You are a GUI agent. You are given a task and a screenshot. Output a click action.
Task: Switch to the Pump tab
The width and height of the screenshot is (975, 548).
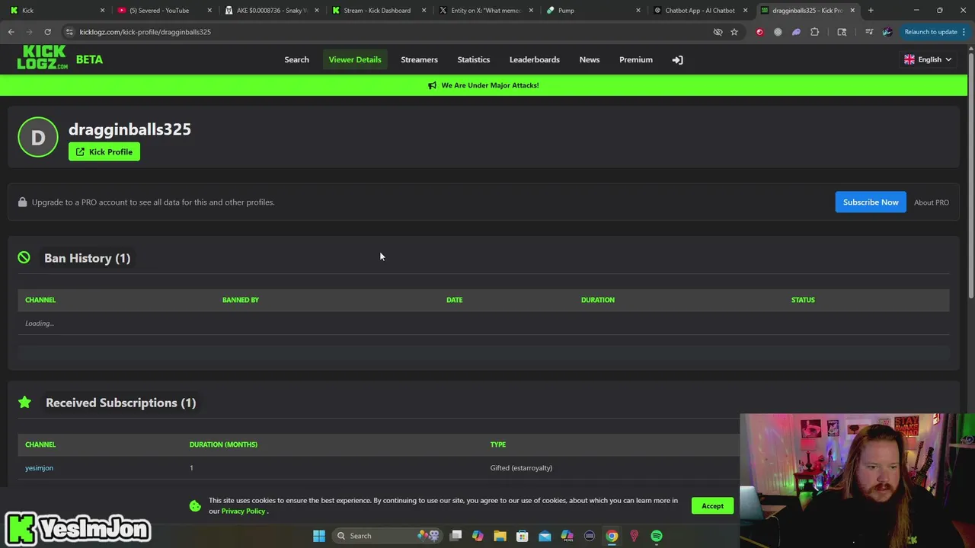(593, 11)
